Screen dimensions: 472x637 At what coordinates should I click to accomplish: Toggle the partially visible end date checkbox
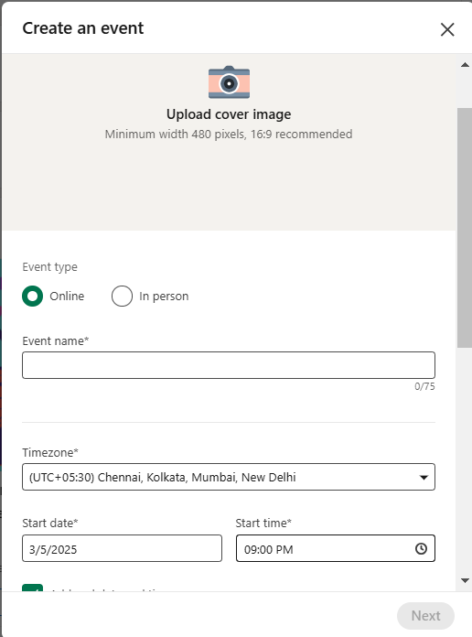tap(33, 588)
